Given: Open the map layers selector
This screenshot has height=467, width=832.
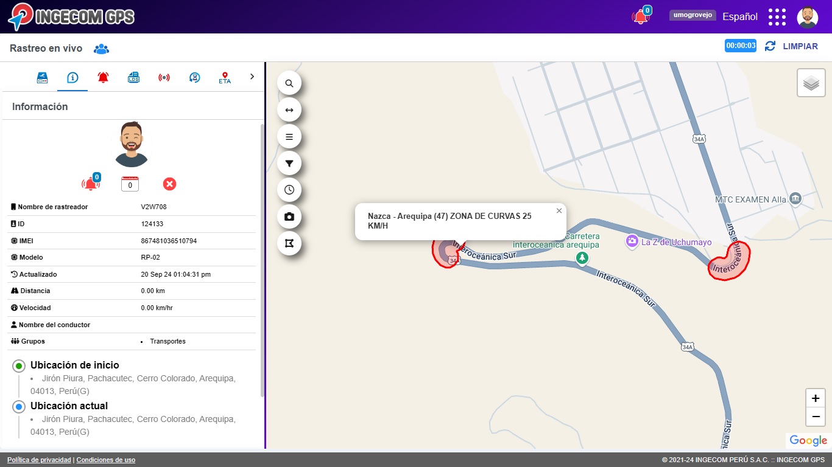Looking at the screenshot, I should [x=811, y=83].
